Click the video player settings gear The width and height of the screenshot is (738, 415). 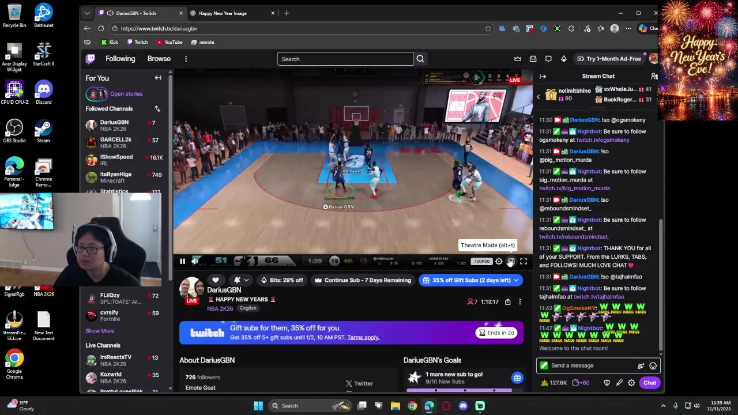pos(499,262)
